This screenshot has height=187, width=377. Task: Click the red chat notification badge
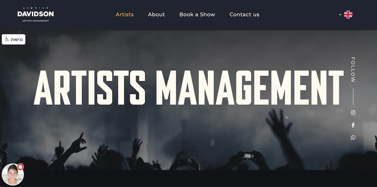(21, 167)
